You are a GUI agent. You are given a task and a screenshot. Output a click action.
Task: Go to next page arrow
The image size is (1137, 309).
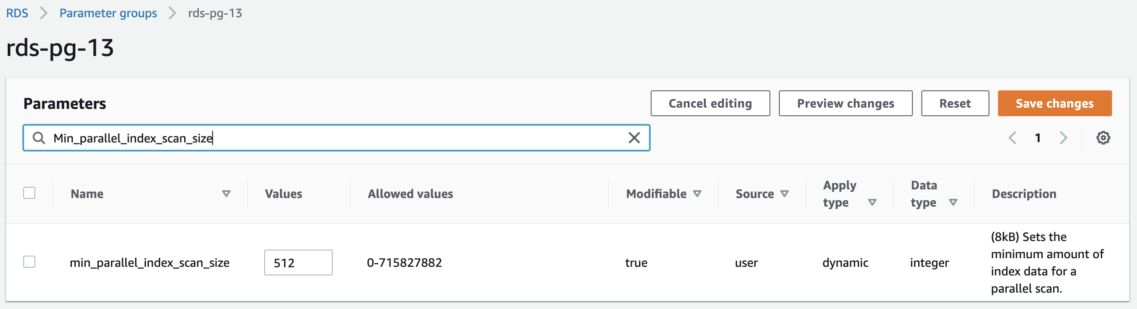(x=1063, y=138)
